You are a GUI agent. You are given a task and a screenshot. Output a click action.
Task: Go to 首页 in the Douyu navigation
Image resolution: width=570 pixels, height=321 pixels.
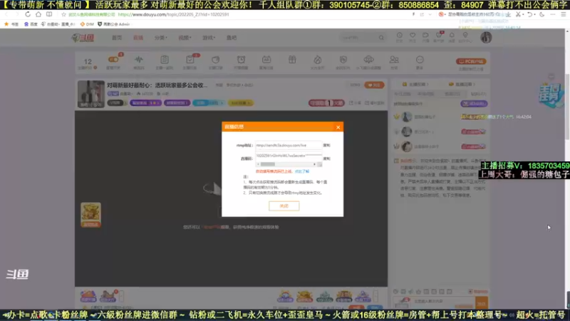tap(117, 38)
